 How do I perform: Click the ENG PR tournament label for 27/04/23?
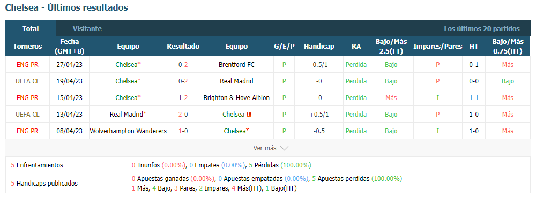pos(27,64)
